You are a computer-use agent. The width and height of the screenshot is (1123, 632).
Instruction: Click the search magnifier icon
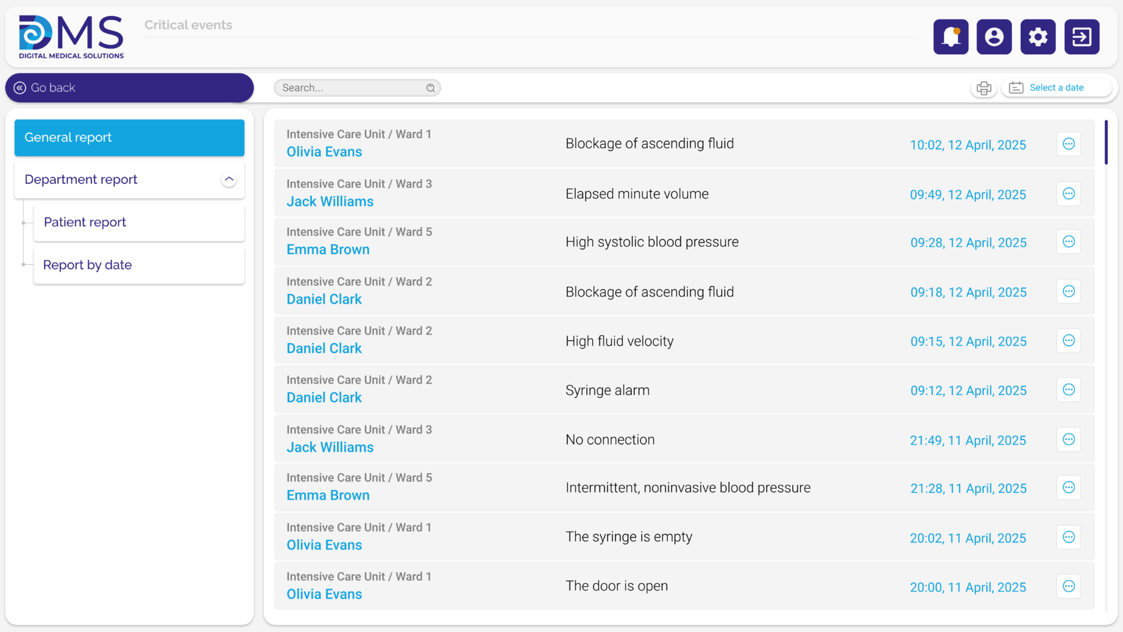(x=430, y=88)
